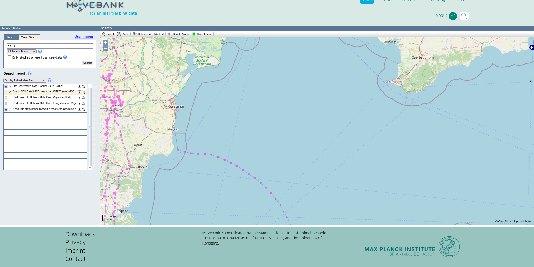
Task: Enable 'Only studies where I can see data'
Action: coord(9,57)
